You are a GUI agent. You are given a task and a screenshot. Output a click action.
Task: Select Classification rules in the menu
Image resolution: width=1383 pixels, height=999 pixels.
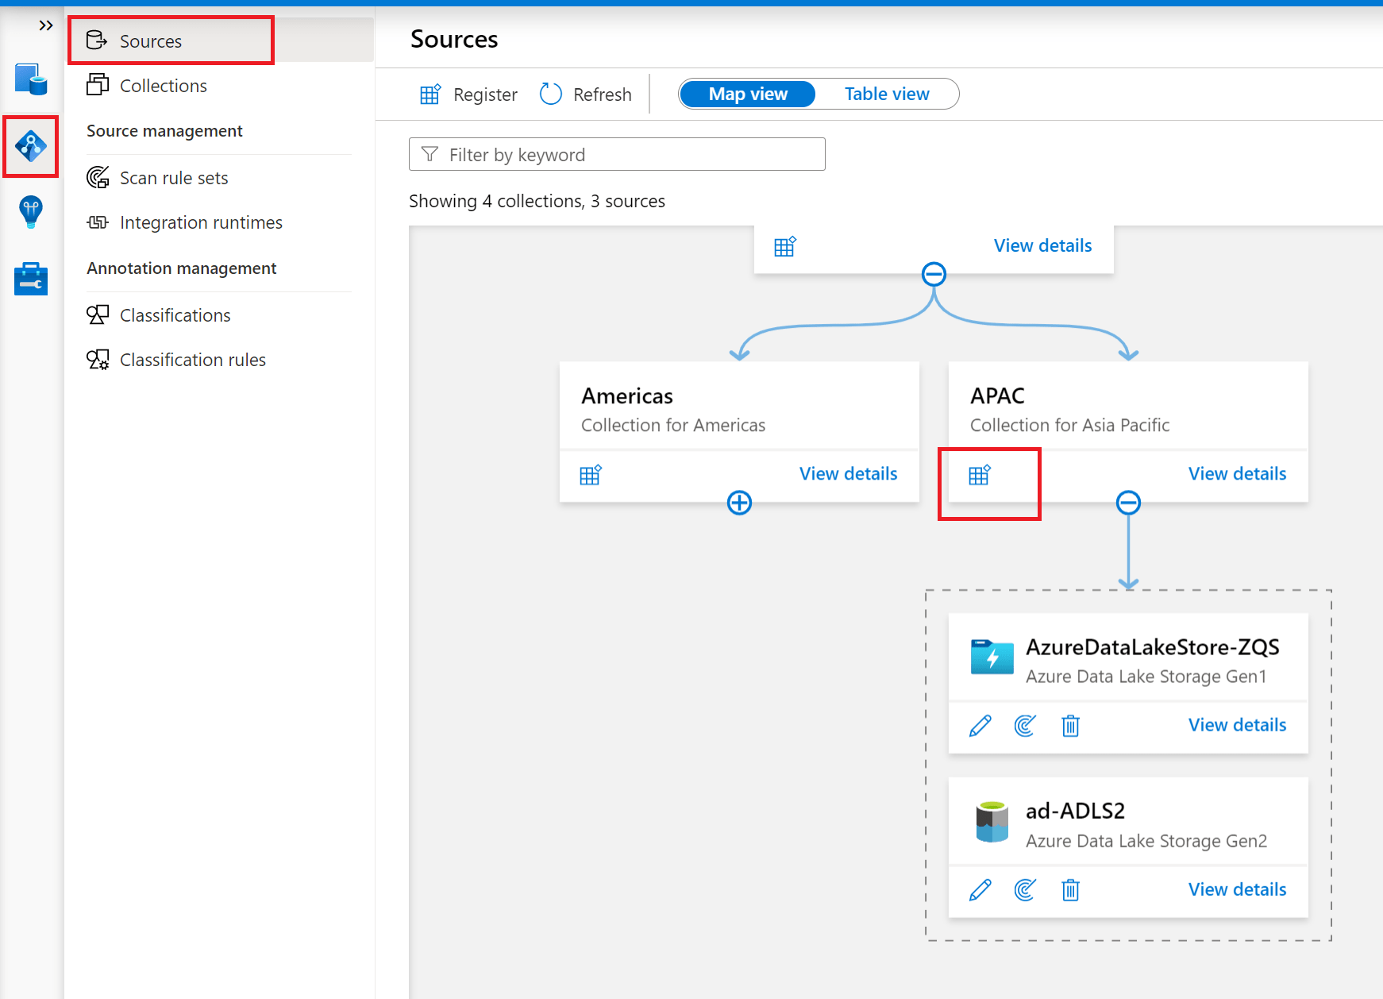[192, 359]
